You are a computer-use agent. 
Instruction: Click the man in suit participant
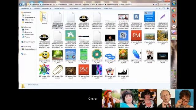coord(166,98)
